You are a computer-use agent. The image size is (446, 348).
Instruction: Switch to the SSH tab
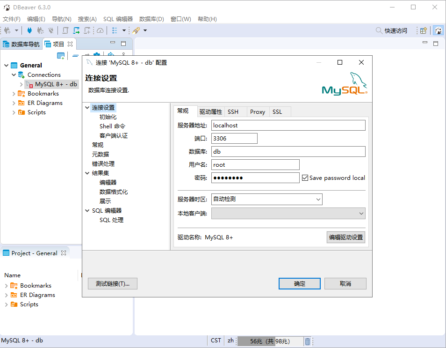233,112
